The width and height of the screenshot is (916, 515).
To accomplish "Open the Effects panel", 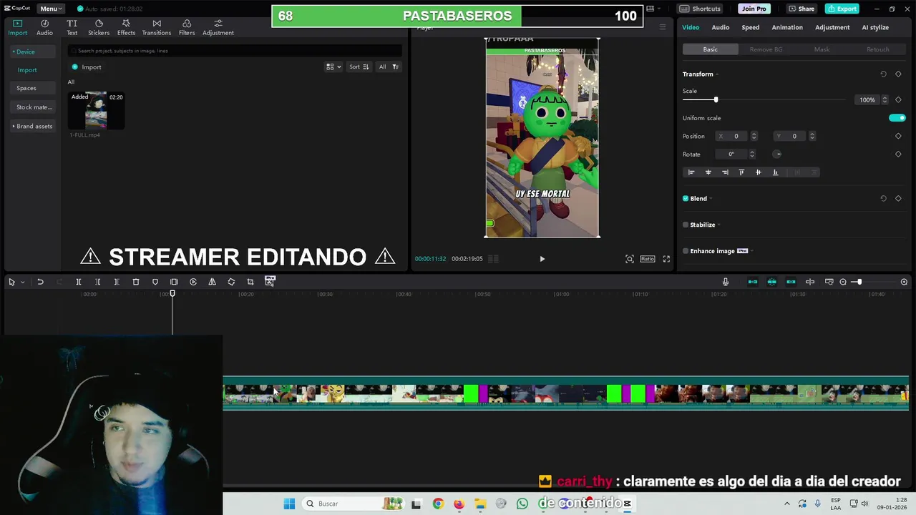I will click(126, 27).
